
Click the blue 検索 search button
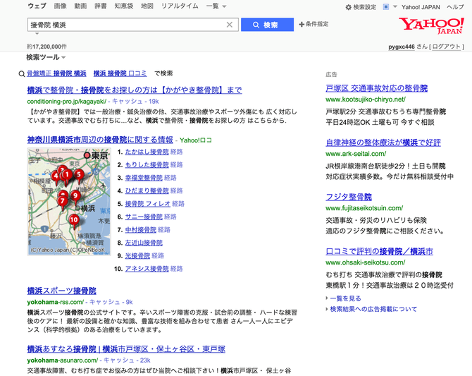pyautogui.click(x=266, y=25)
